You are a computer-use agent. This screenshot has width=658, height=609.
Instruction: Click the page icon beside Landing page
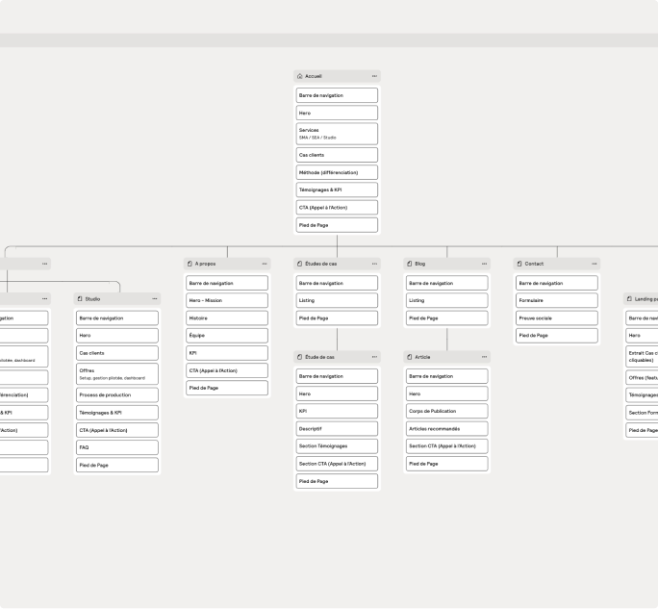coord(629,299)
